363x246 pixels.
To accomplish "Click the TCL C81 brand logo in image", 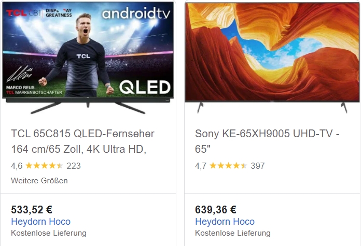I will click(24, 13).
